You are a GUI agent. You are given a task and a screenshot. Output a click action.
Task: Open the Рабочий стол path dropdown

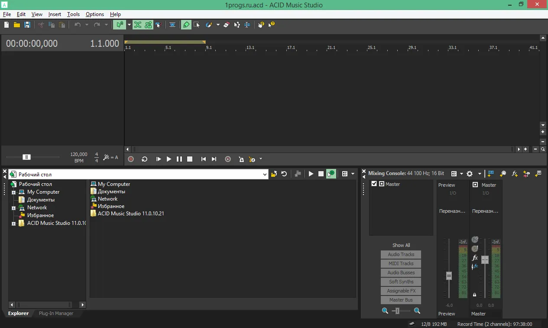click(265, 174)
